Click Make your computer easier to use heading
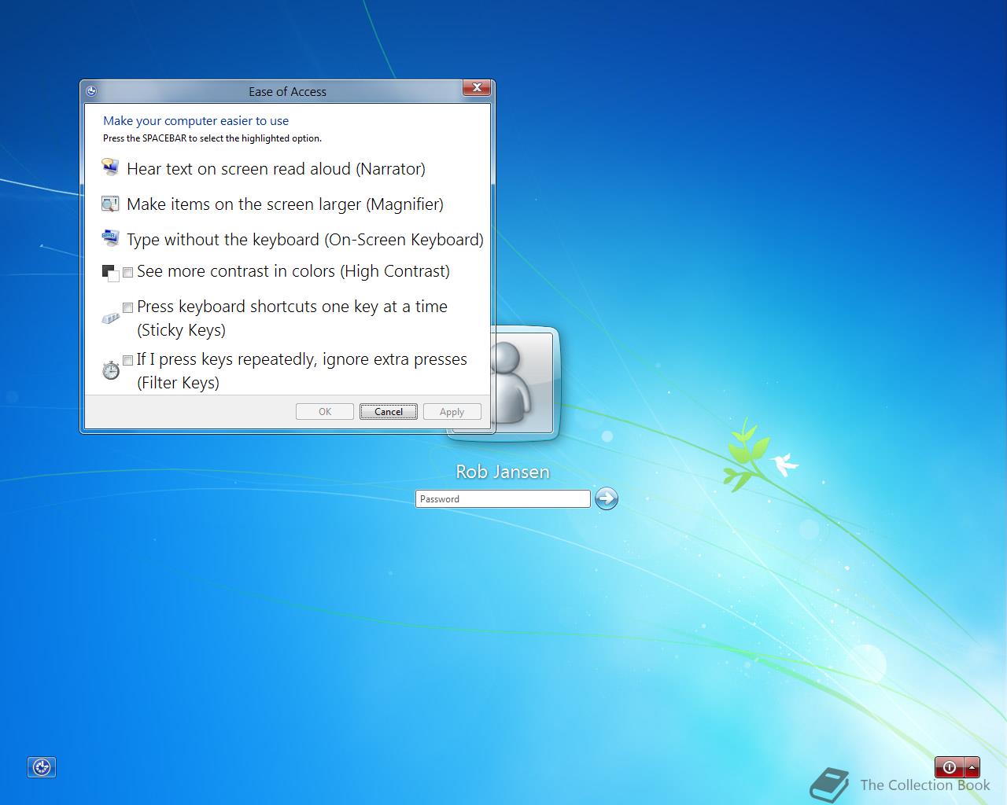 196,121
